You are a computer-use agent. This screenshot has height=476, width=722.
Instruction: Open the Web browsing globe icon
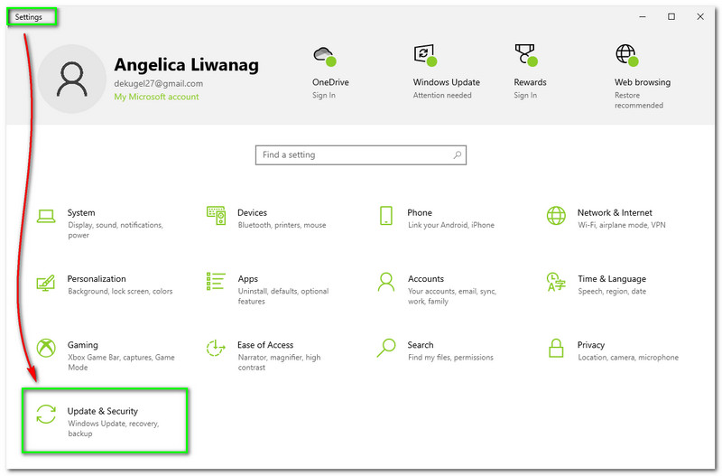[x=627, y=55]
